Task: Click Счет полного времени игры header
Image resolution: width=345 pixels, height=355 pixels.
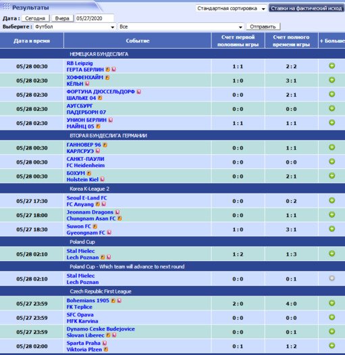Action: [x=291, y=41]
